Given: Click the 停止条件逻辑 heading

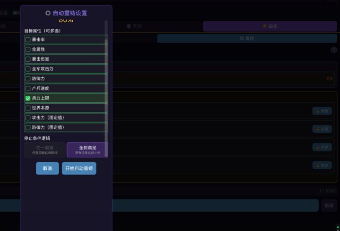Looking at the screenshot, I should click(37, 138).
